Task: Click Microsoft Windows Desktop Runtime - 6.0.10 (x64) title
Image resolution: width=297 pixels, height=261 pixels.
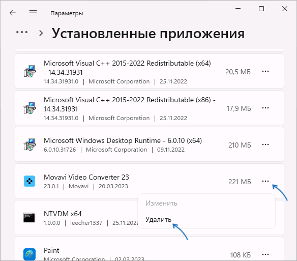Action: pyautogui.click(x=123, y=140)
